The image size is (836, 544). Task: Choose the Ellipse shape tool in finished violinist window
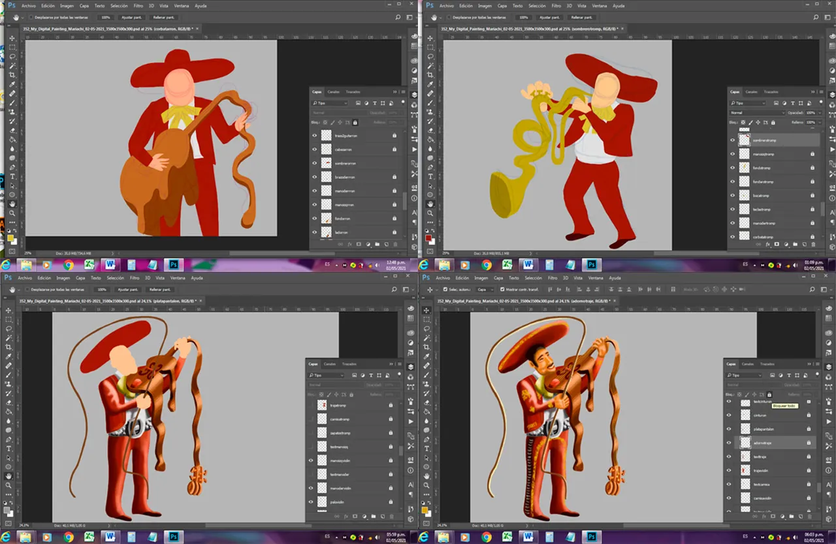426,466
